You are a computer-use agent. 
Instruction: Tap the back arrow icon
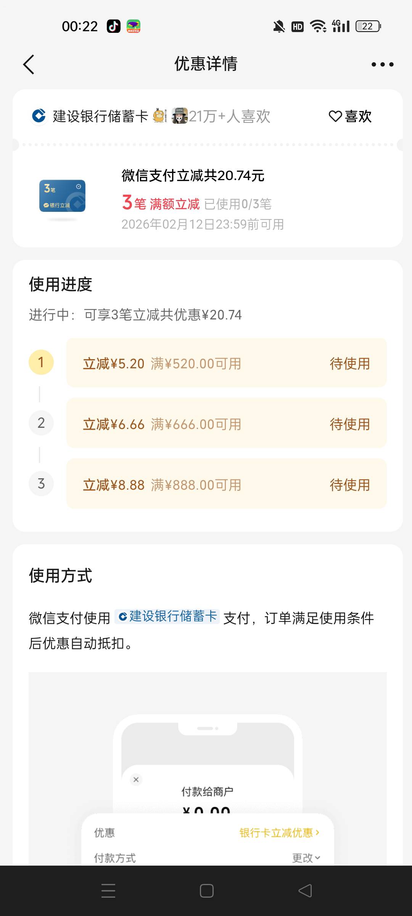click(x=29, y=64)
